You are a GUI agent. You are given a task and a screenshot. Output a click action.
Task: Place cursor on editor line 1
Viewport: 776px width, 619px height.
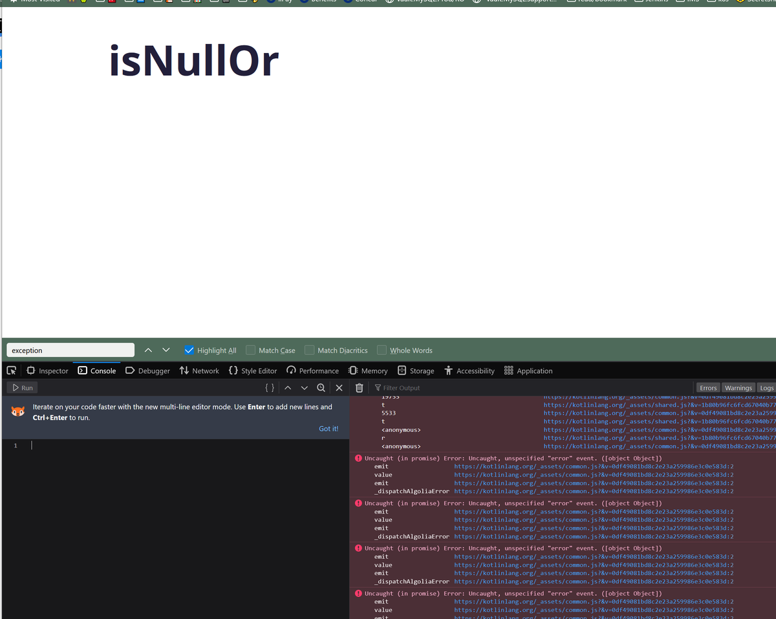click(188, 445)
